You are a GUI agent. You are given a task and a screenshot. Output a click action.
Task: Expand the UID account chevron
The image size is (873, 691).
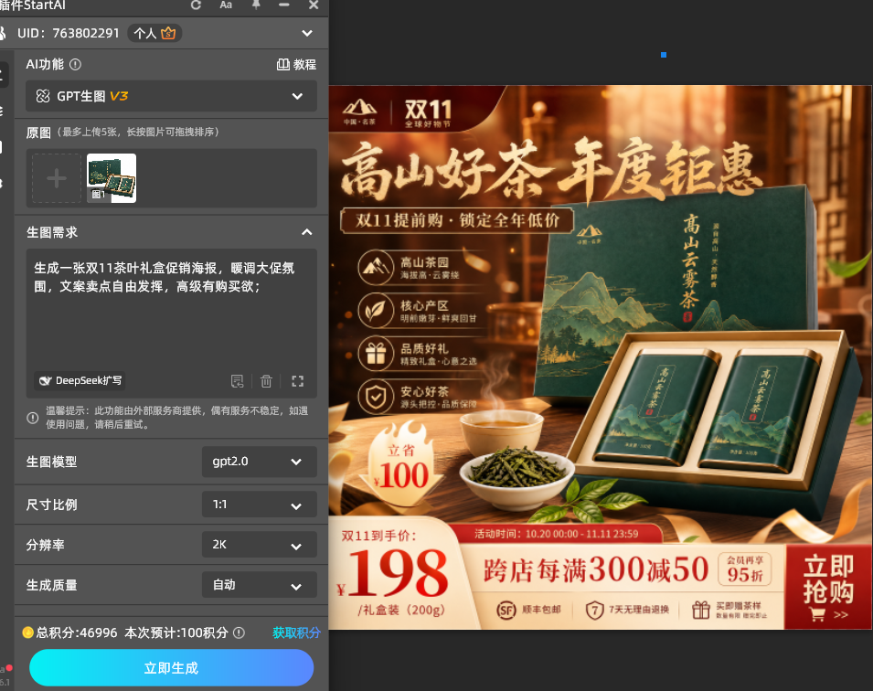307,34
